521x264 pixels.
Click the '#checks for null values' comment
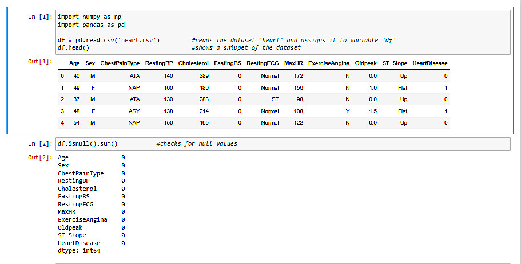(197, 144)
